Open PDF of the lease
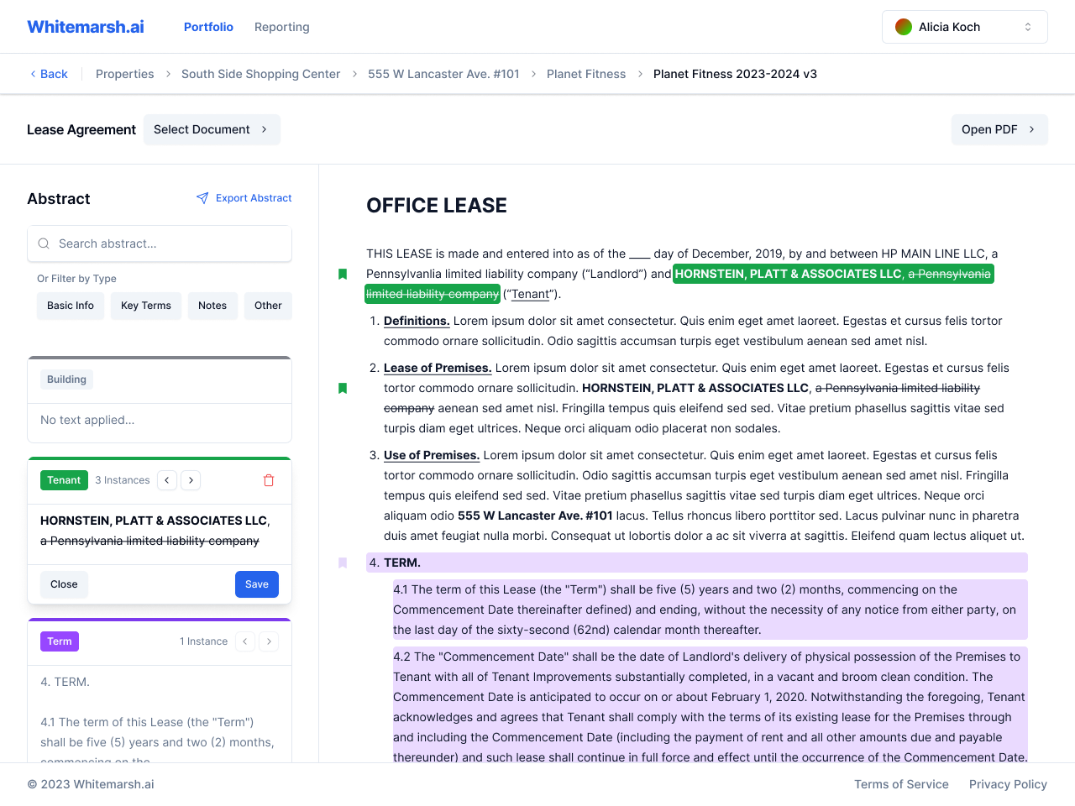The image size is (1075, 806). coord(999,129)
